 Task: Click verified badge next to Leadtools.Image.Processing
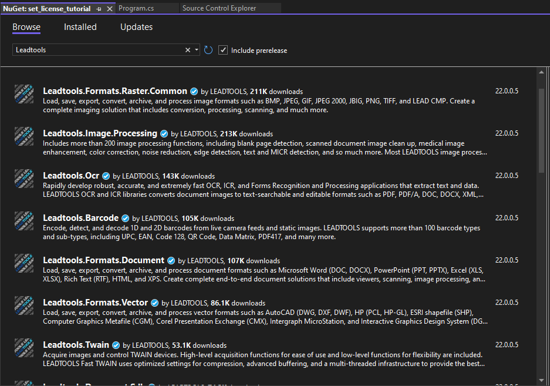coord(164,134)
